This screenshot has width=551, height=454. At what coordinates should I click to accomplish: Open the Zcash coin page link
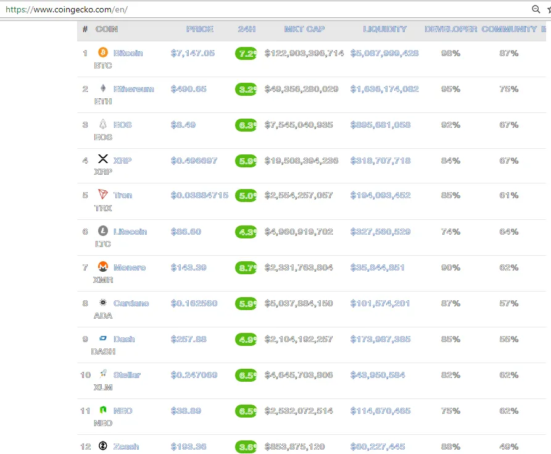pos(126,447)
